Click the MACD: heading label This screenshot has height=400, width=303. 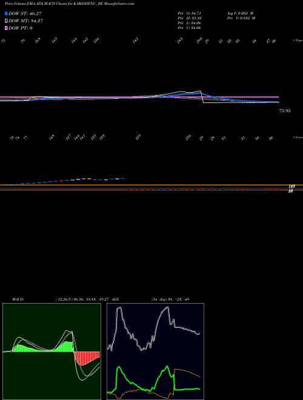[18, 299]
